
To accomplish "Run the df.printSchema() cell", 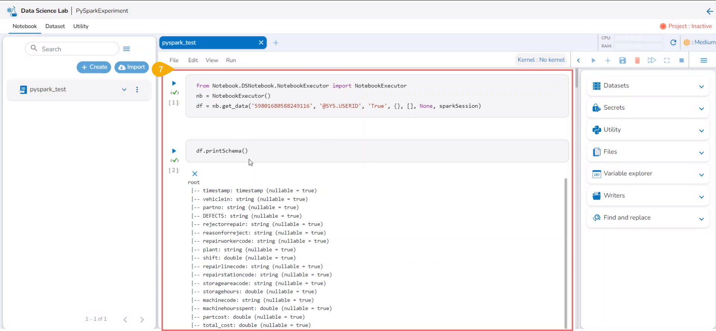I will tap(174, 151).
